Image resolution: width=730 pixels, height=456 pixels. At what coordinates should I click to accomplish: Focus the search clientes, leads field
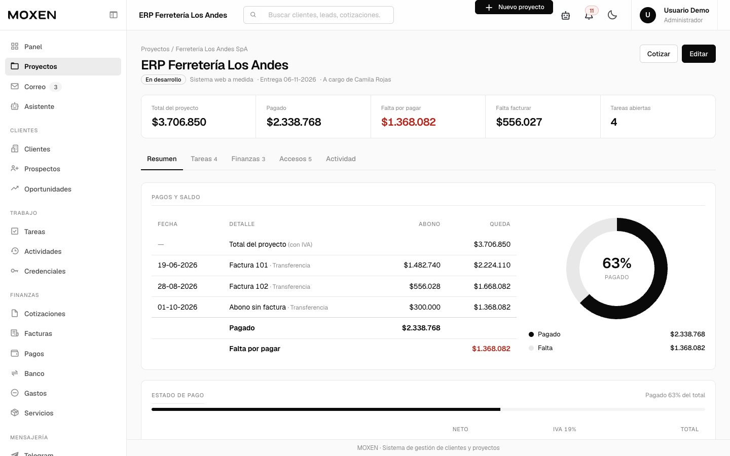coord(318,15)
